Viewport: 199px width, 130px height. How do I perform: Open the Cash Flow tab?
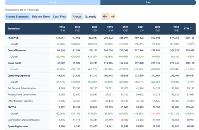click(60, 17)
